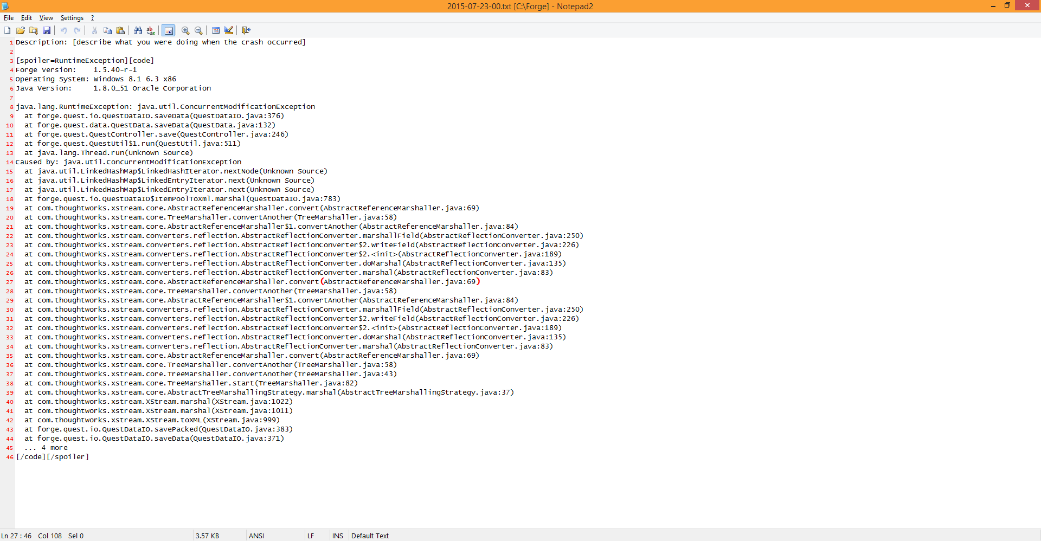Click the Open file folder icon

click(21, 30)
